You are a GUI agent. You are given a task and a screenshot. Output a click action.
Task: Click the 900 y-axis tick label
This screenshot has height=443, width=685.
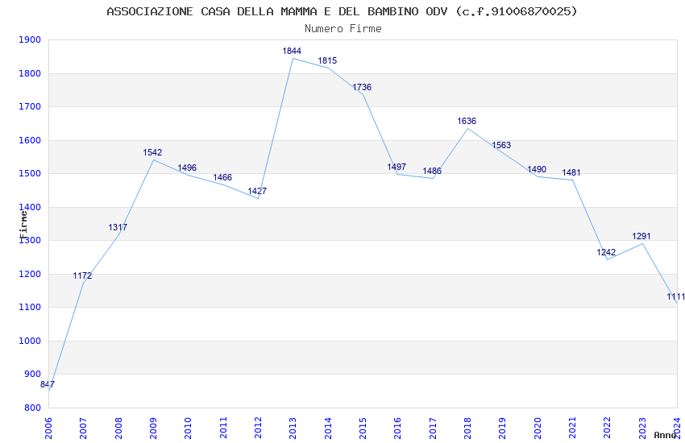tap(32, 374)
